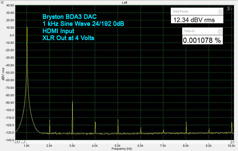Viewport: 238px width, 151px height.
Task: Click the Total Power panel corner button
Action: coord(220,12)
